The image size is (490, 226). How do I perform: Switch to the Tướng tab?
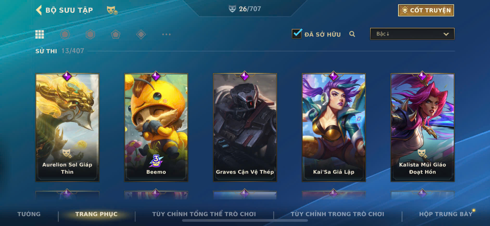(x=29, y=214)
